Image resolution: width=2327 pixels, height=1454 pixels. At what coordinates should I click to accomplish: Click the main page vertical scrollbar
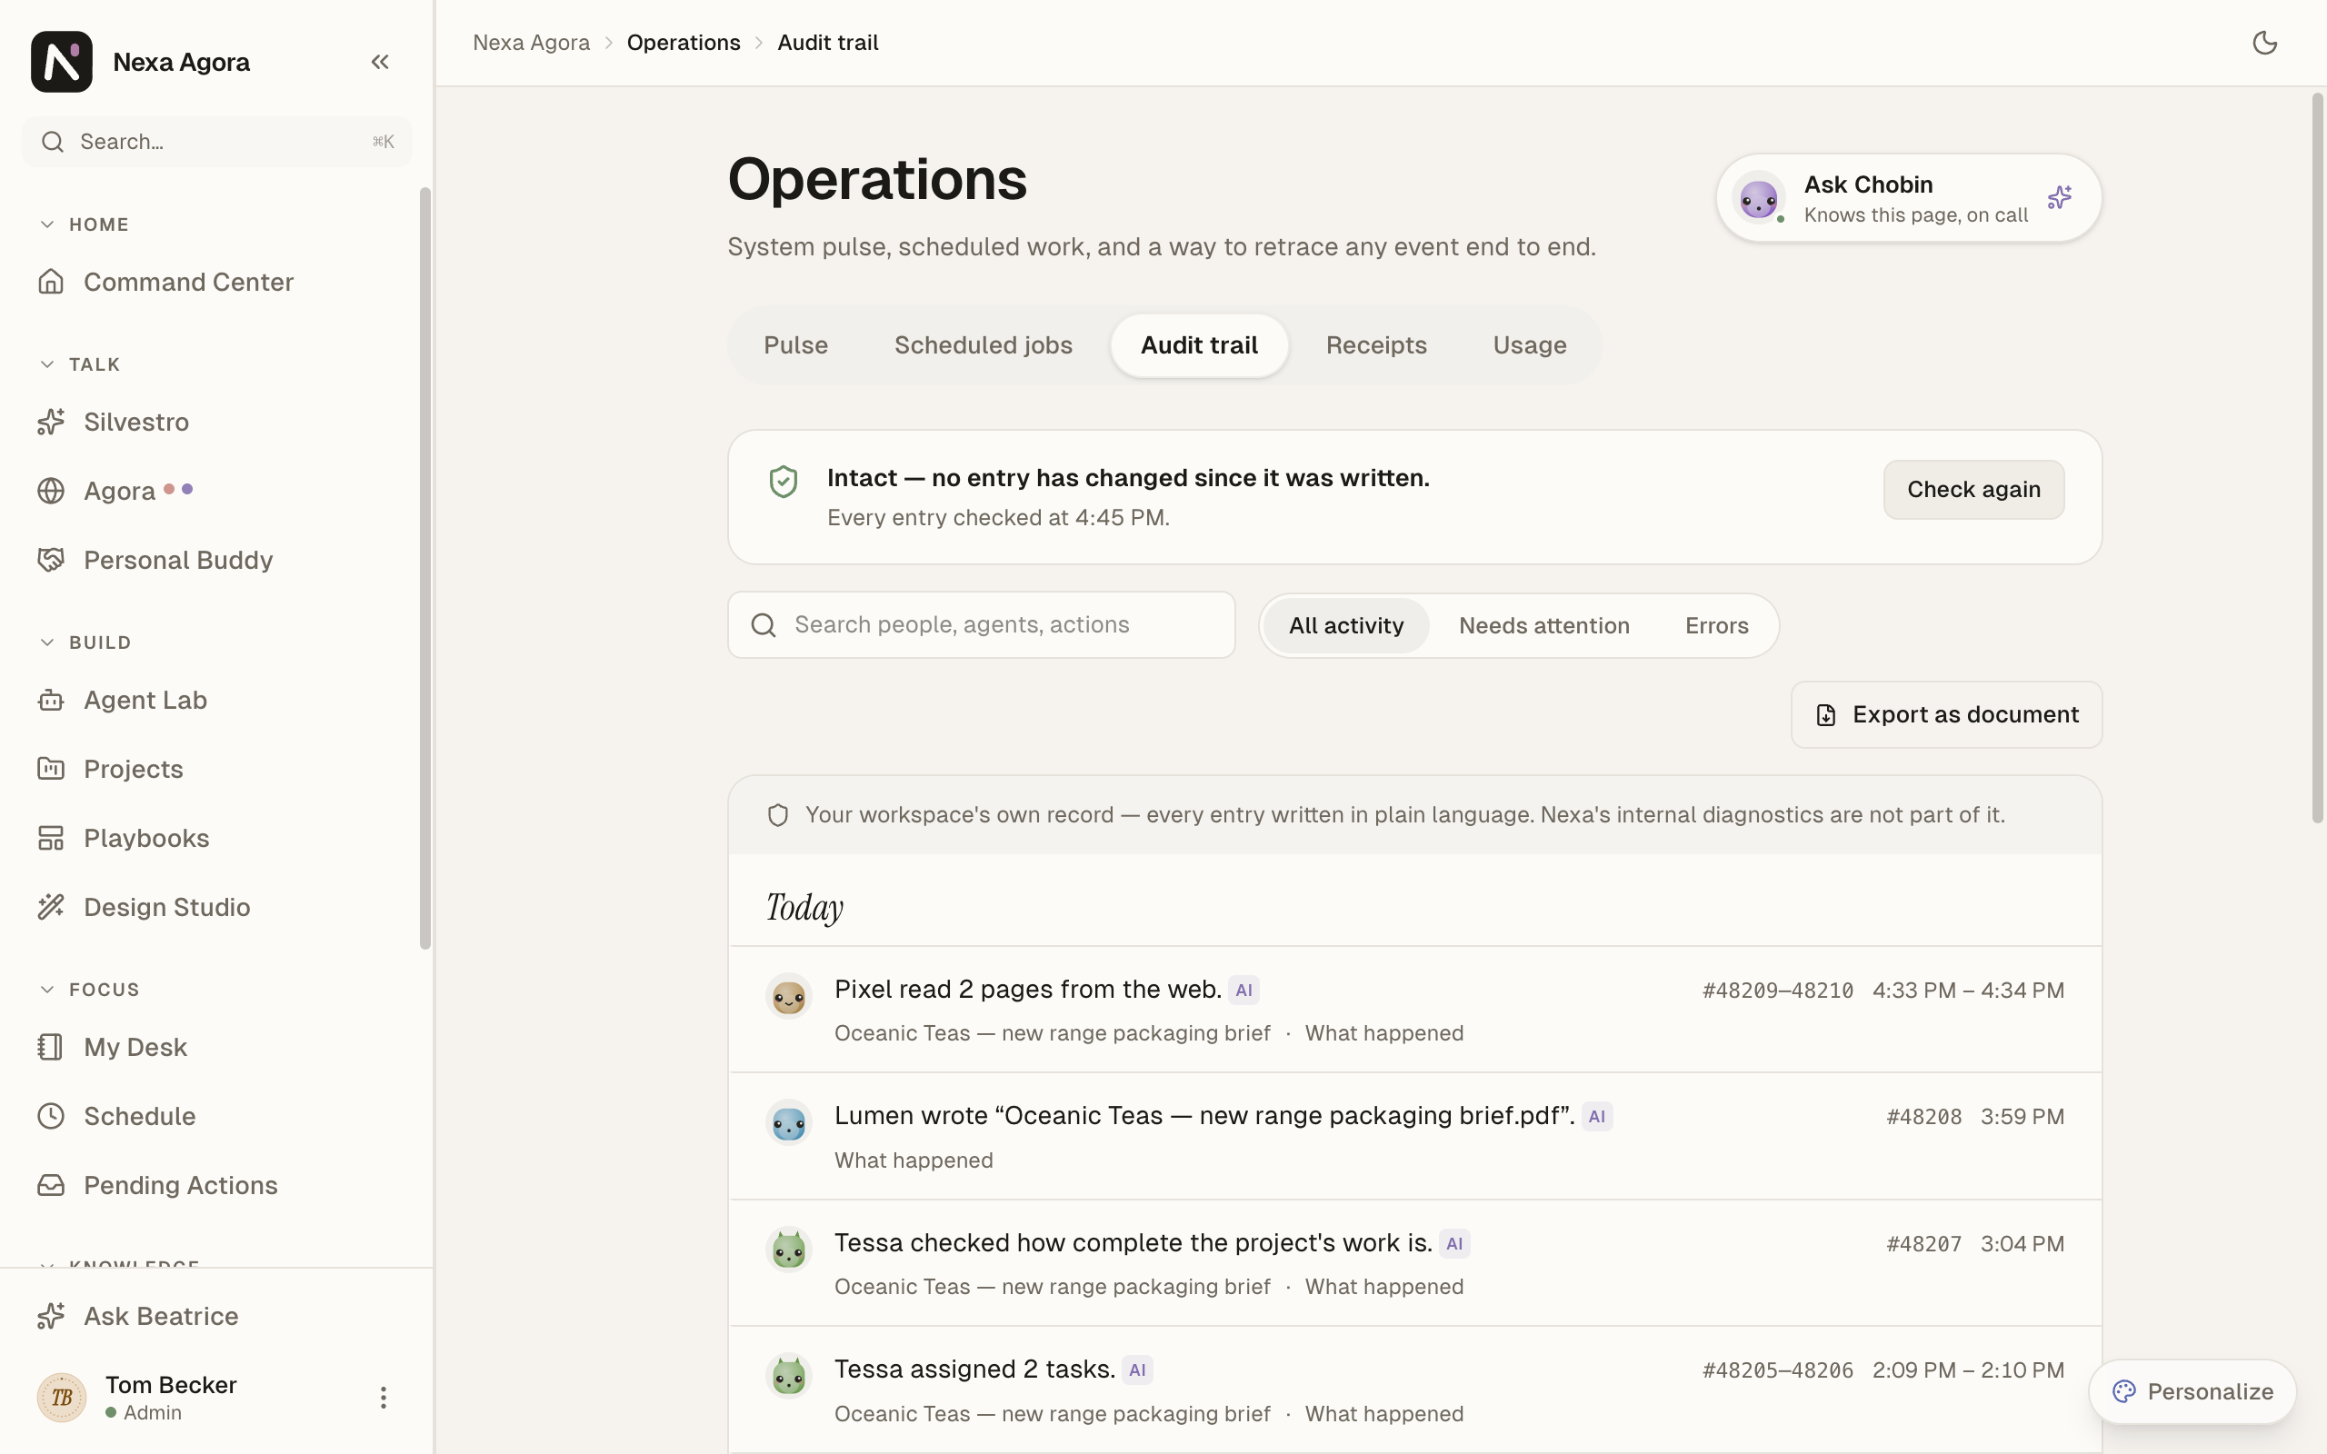(x=2317, y=458)
